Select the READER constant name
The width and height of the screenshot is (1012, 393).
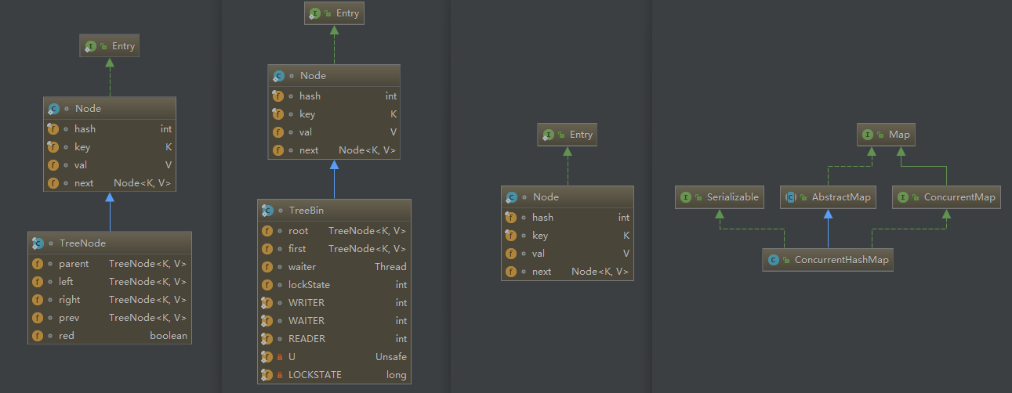coord(307,339)
